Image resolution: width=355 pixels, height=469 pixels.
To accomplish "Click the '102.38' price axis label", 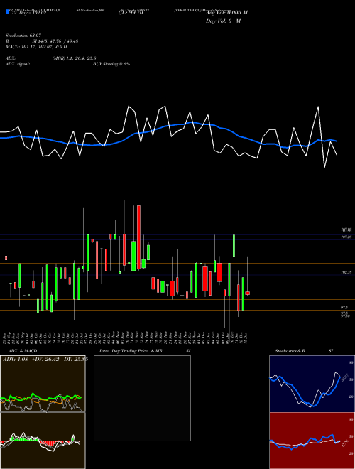I will tap(346, 272).
